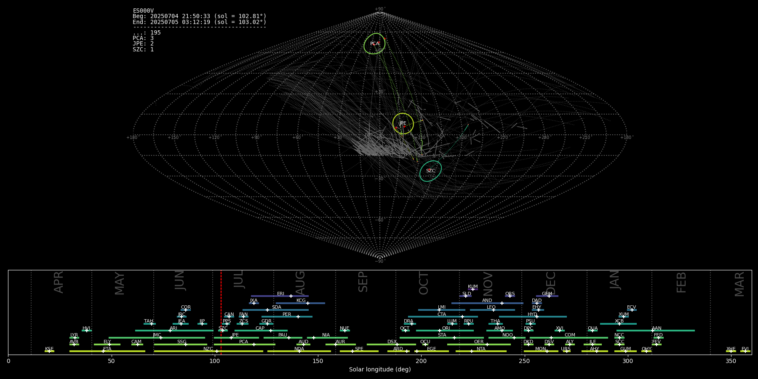The height and width of the screenshot is (379, 758).
Task: Click the ETA shower label in timeline
Action: 107,349
